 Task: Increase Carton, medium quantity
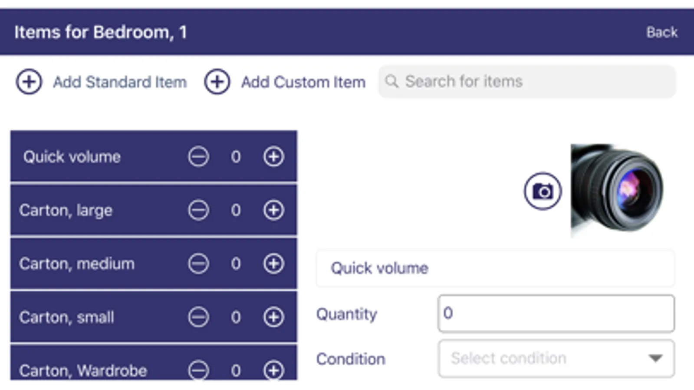(x=273, y=263)
